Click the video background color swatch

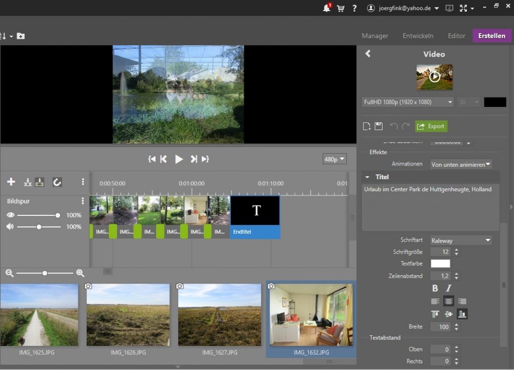point(495,102)
